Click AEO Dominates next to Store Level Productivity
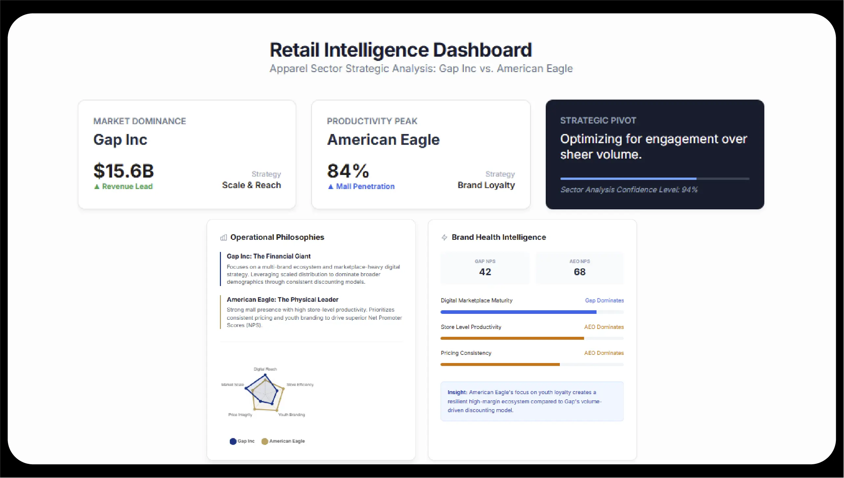The width and height of the screenshot is (844, 478). [604, 327]
